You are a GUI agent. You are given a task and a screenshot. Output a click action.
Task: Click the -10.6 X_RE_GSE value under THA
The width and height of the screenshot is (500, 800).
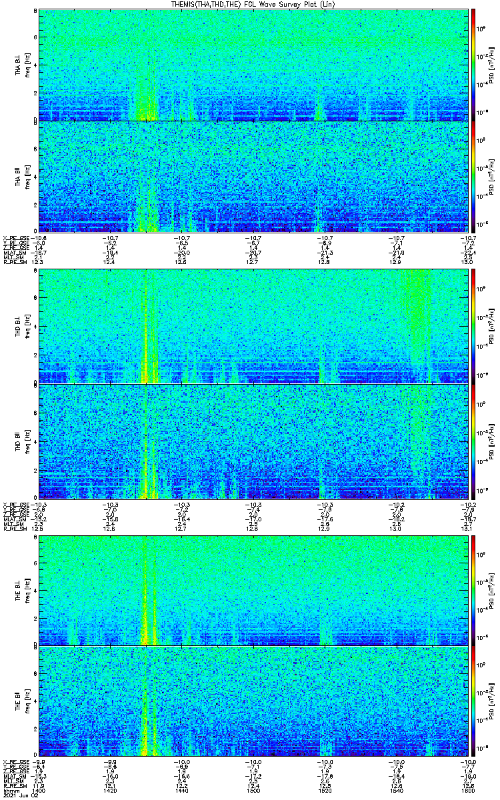coord(39,237)
